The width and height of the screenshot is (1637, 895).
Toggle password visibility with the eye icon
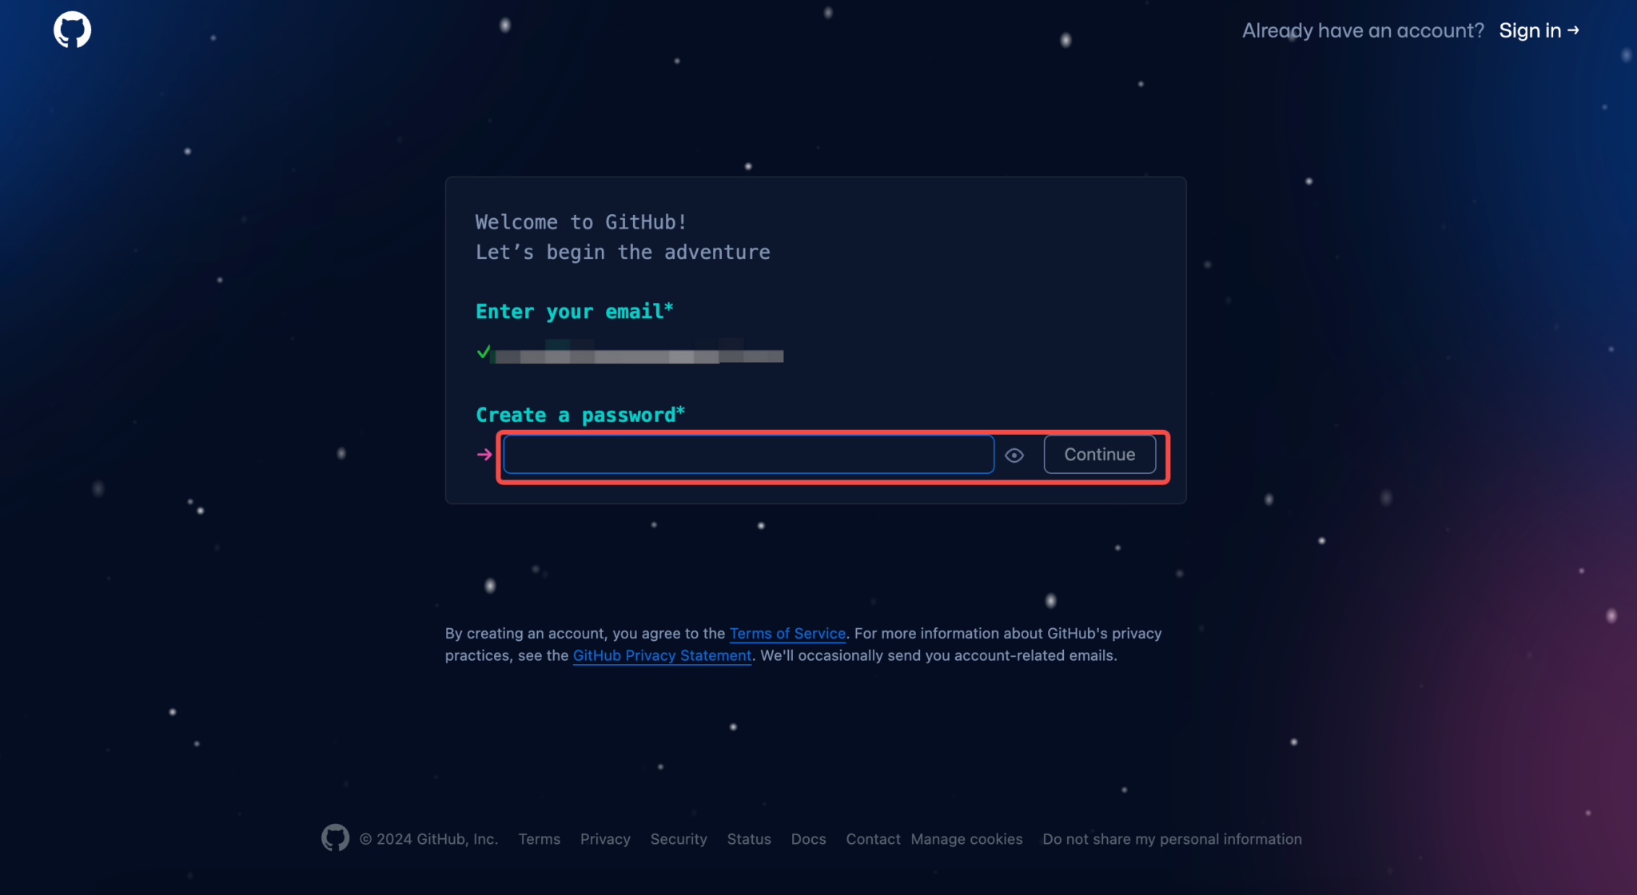click(x=1014, y=455)
